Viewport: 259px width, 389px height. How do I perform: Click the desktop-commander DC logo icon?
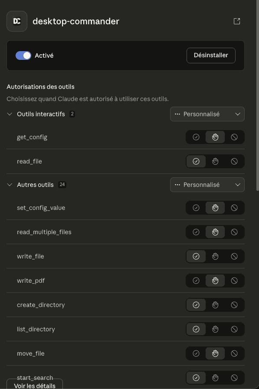click(x=17, y=21)
